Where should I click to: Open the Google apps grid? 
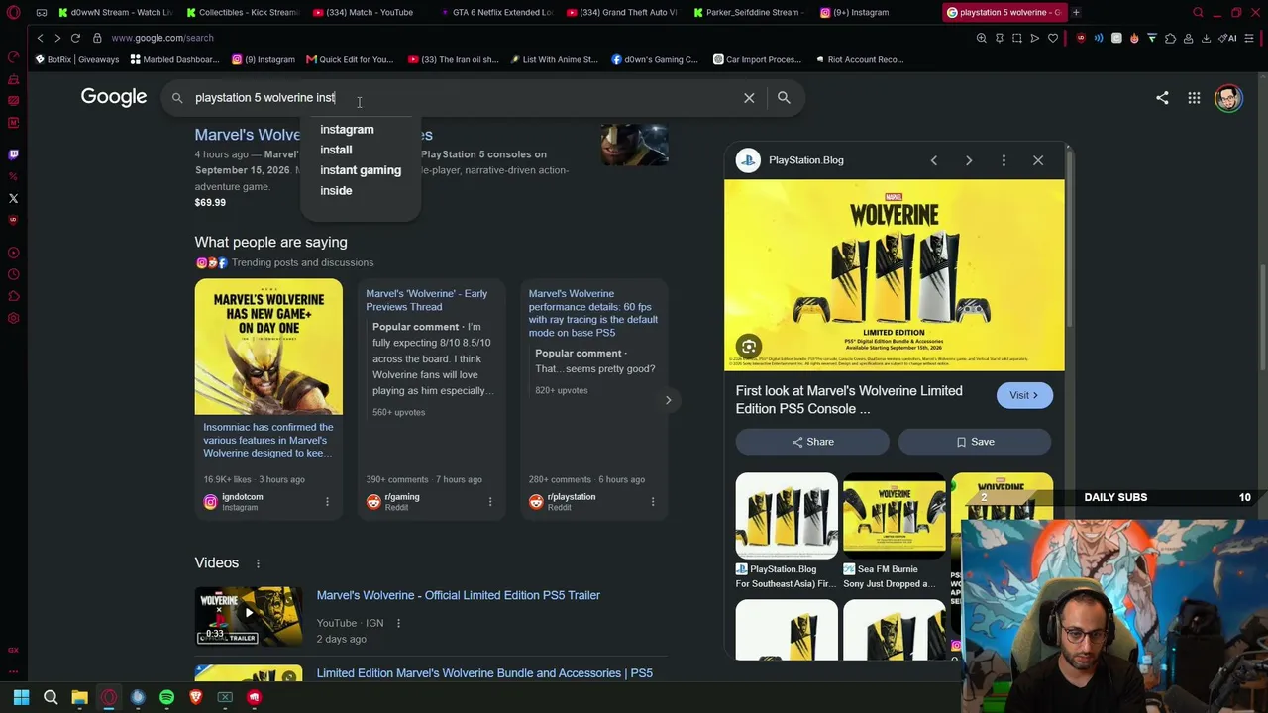point(1194,97)
